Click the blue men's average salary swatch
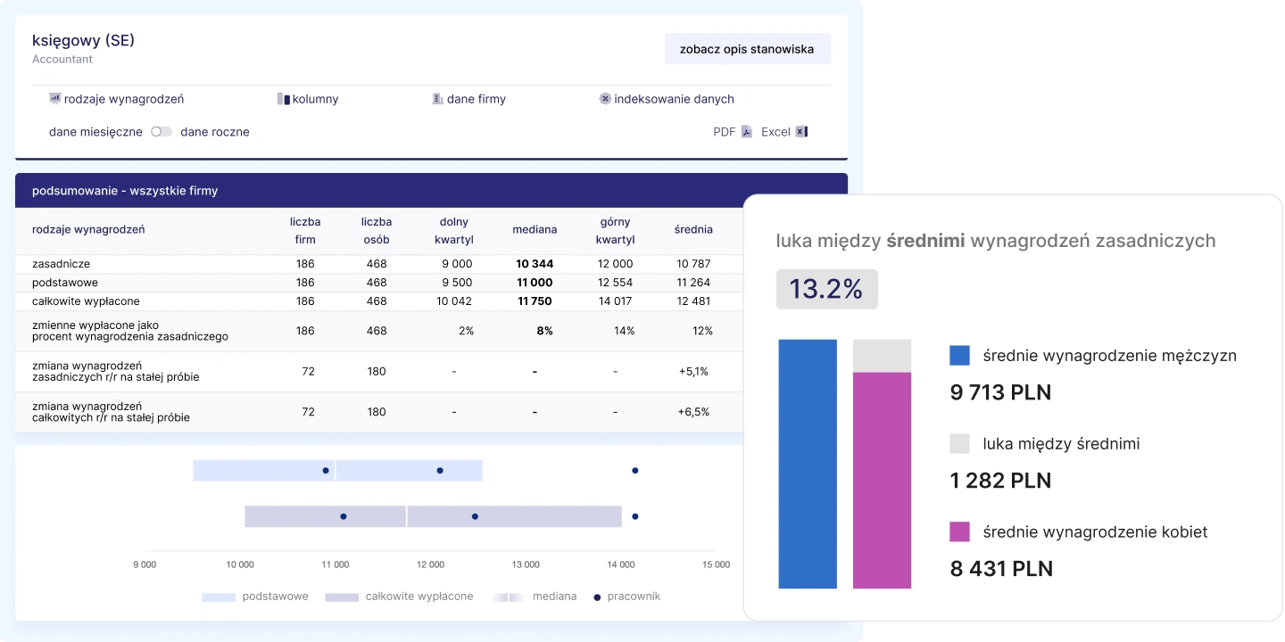The image size is (1285, 642). pyautogui.click(x=959, y=356)
